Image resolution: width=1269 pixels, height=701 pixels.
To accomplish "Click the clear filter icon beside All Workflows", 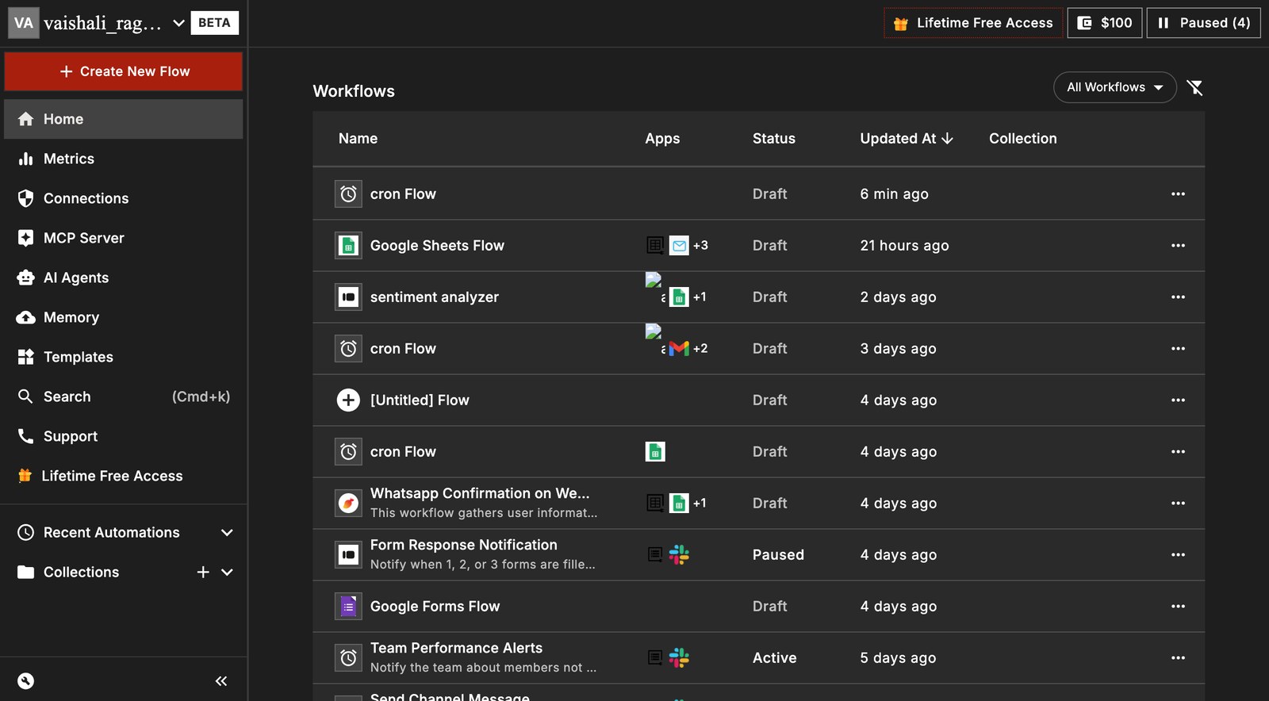I will pos(1194,87).
